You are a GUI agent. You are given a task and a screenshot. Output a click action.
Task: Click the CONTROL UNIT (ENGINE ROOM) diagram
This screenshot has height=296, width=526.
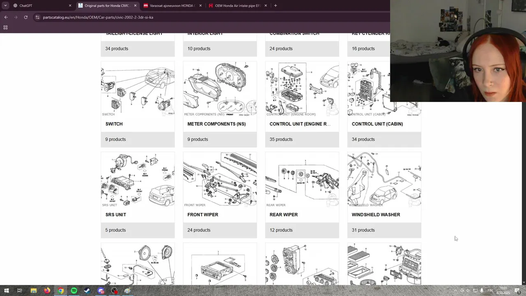click(302, 89)
